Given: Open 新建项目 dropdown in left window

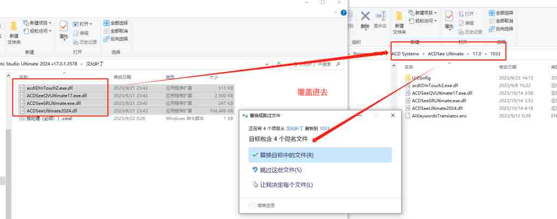Looking at the screenshot, I should pyautogui.click(x=37, y=23).
